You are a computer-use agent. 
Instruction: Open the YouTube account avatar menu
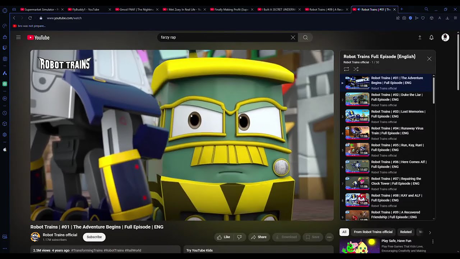coord(445,37)
